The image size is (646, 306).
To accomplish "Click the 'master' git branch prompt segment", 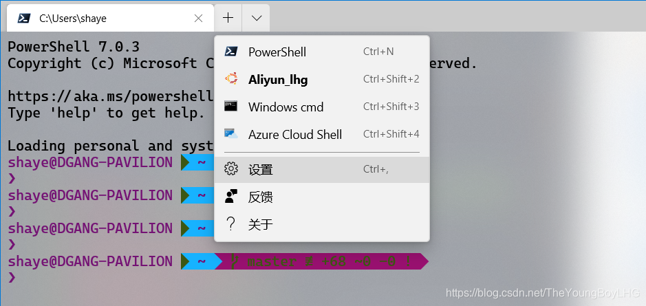I will coord(321,261).
